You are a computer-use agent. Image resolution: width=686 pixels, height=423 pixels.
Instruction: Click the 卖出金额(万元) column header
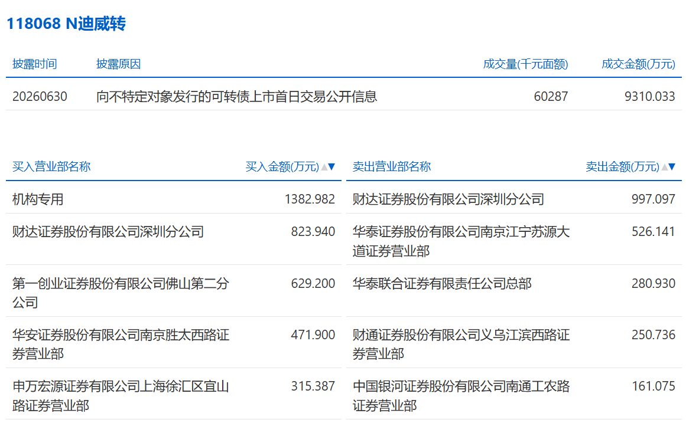pos(623,166)
